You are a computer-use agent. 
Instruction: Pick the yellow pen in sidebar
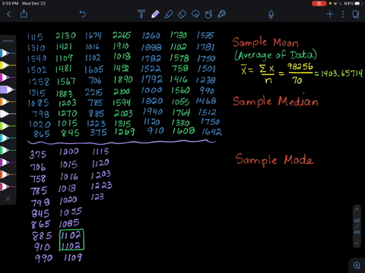point(8,65)
